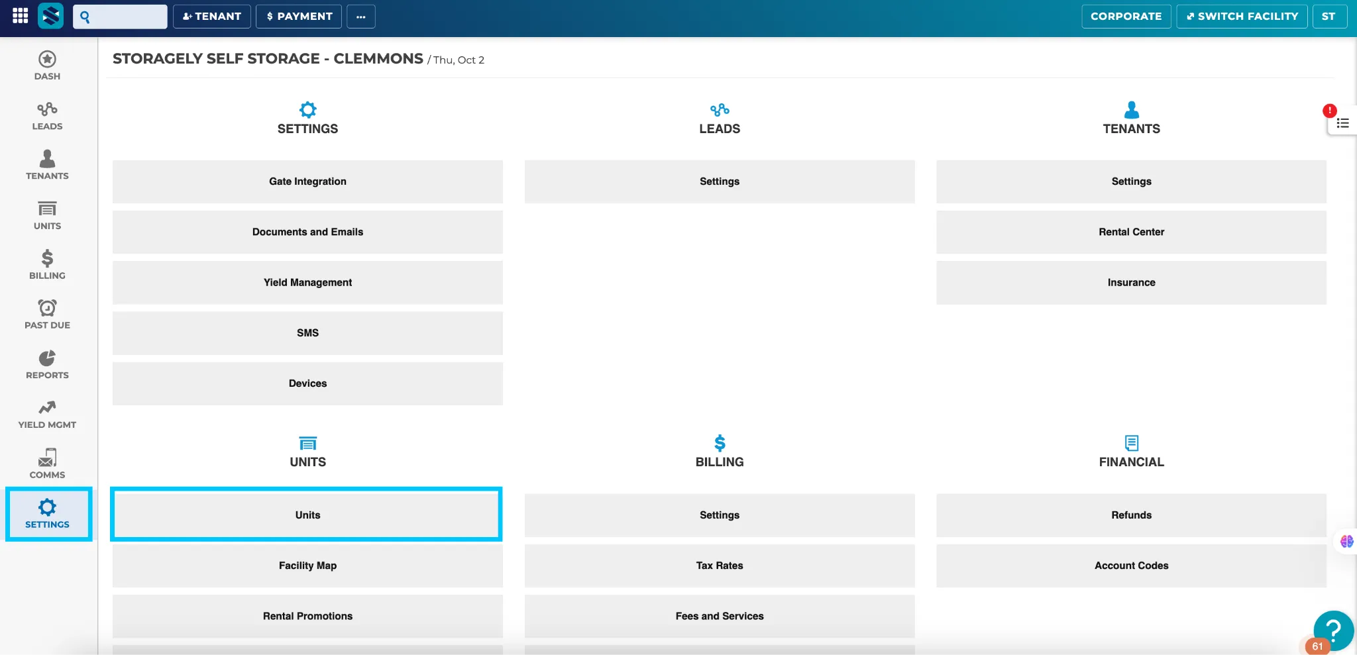Click the search field in top bar
Screen dimensions: 1357x655
click(120, 17)
